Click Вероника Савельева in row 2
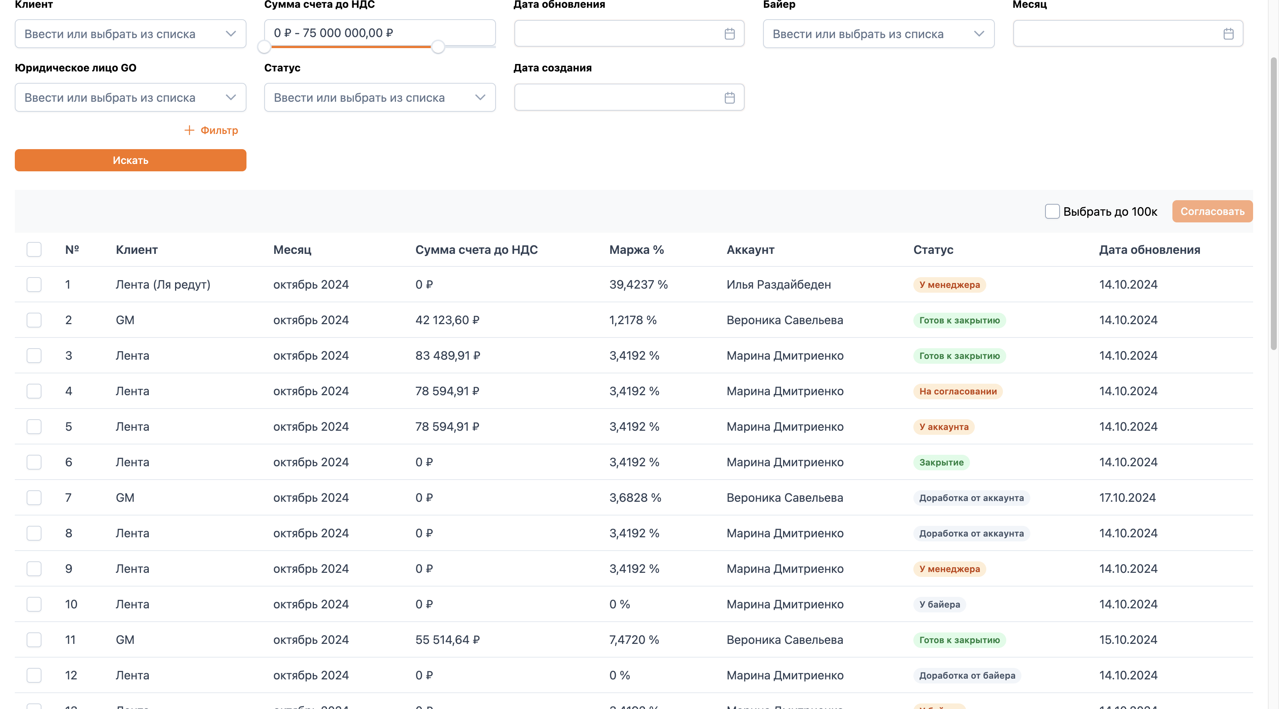This screenshot has height=709, width=1279. pos(785,320)
